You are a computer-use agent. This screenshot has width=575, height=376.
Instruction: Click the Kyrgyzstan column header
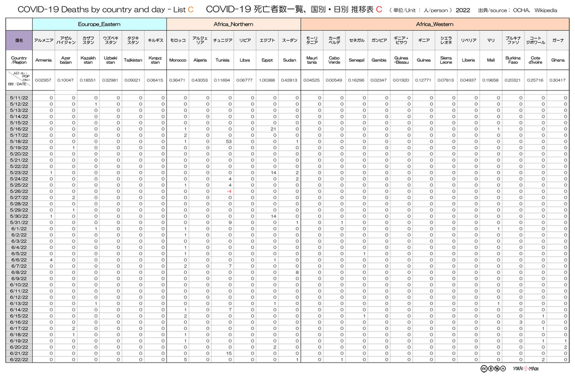[155, 60]
